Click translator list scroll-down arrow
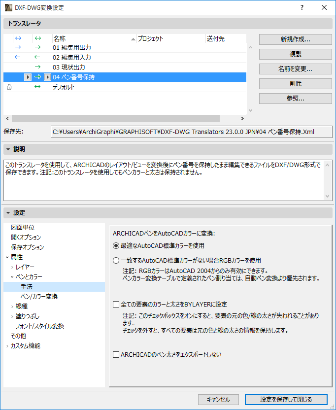The height and width of the screenshot is (410, 336). (250, 110)
